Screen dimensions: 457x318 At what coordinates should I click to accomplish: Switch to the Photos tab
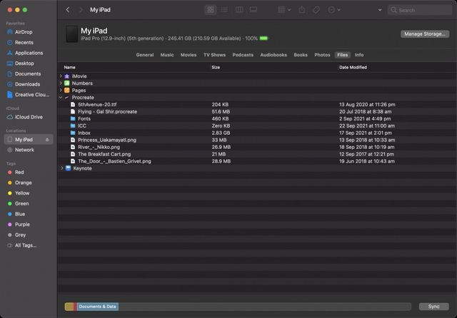[322, 55]
